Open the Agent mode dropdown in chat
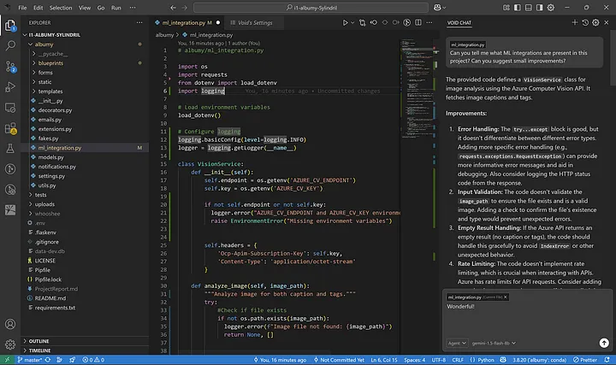 coord(459,343)
